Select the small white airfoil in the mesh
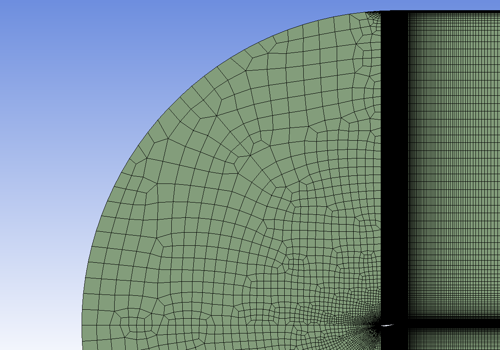 tap(387, 325)
